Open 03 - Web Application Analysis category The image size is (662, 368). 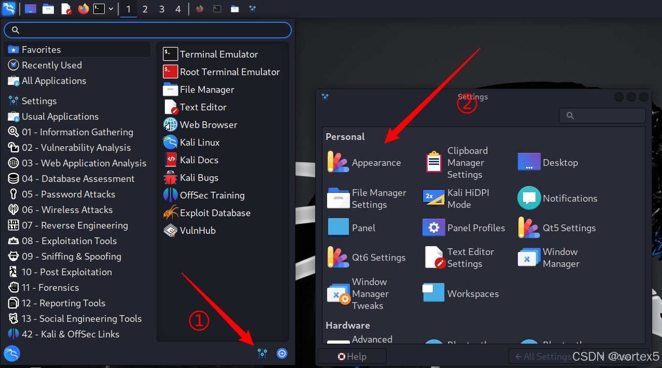pyautogui.click(x=77, y=163)
